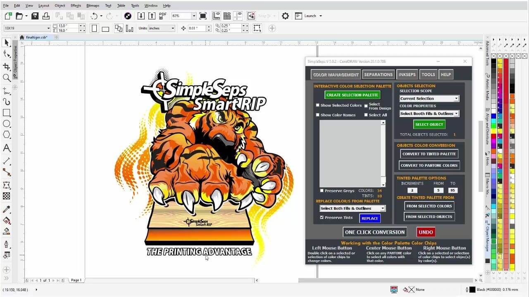Click Publish to PDF icon
529x297 pixels.
coord(163,16)
